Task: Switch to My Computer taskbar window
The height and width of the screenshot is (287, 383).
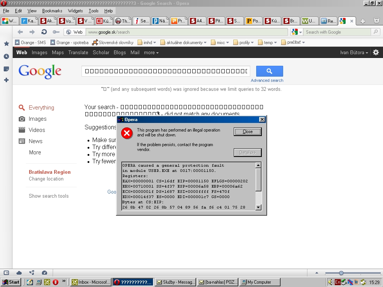Action: pyautogui.click(x=260, y=282)
